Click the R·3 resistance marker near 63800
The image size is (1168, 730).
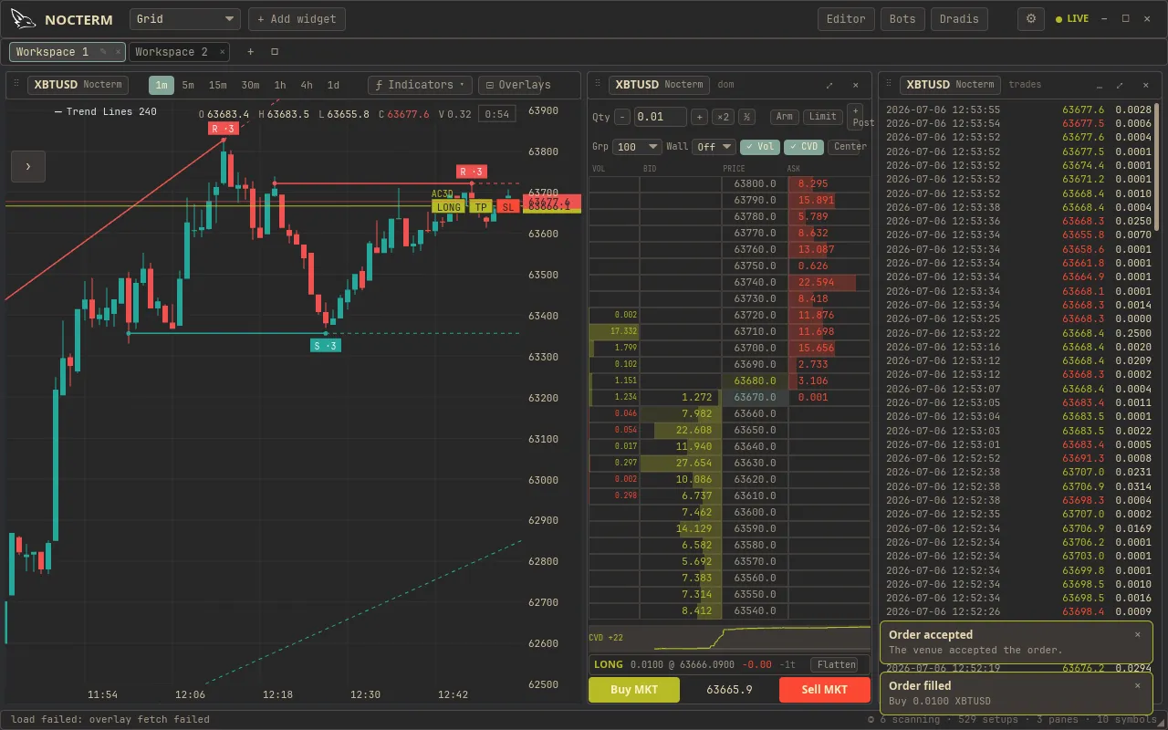coord(224,129)
